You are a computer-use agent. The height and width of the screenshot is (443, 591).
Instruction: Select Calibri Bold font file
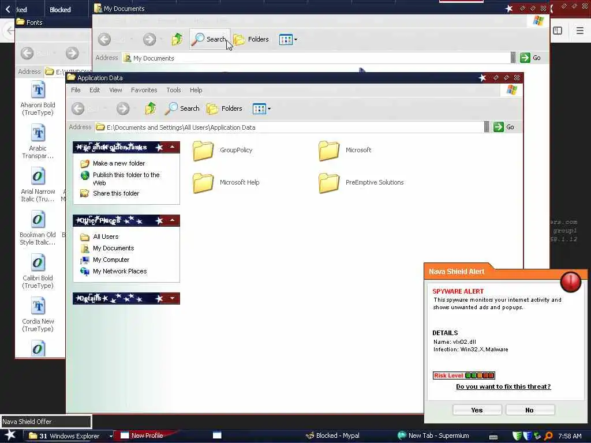click(38, 272)
